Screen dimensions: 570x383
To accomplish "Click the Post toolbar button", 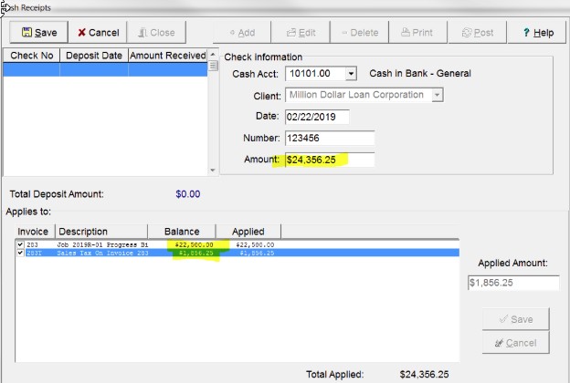I will (x=478, y=32).
